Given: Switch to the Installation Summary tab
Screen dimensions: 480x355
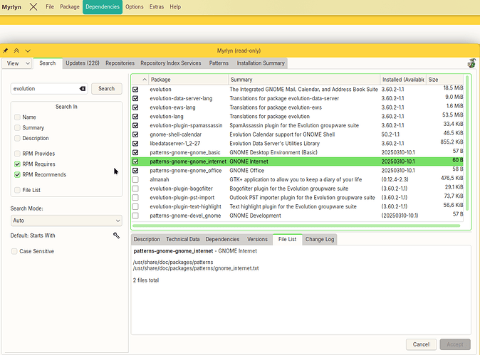Looking at the screenshot, I should pos(261,63).
